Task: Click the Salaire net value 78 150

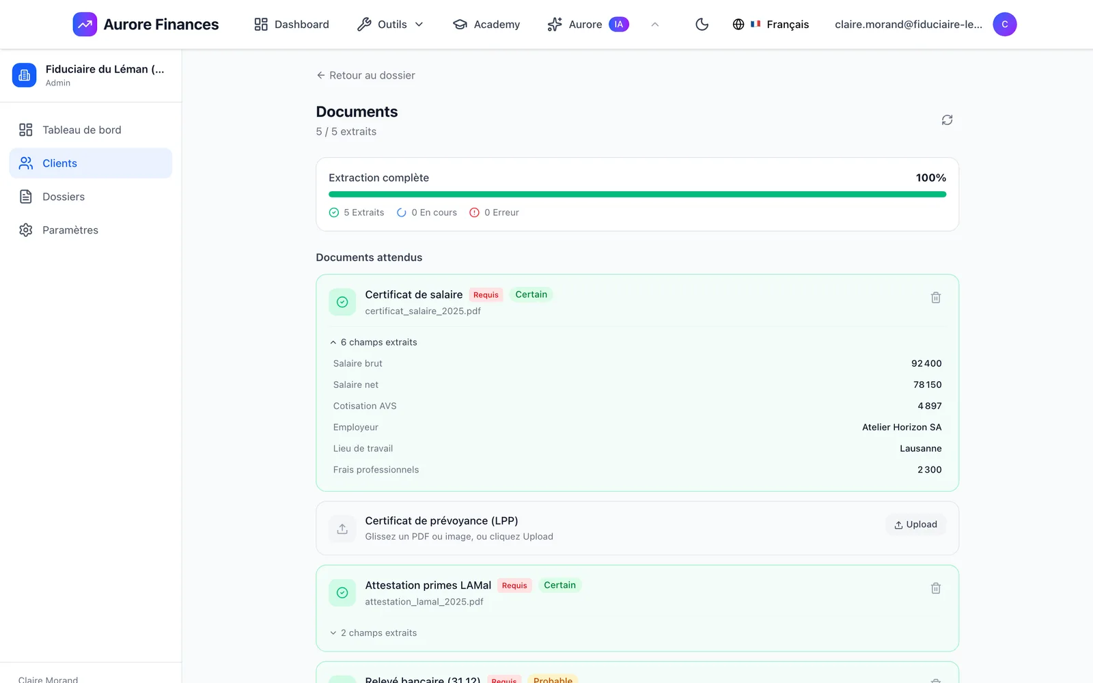Action: 928,385
